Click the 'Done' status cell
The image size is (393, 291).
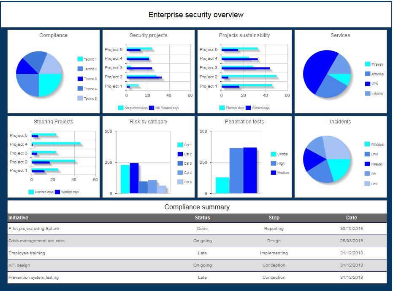click(x=202, y=229)
